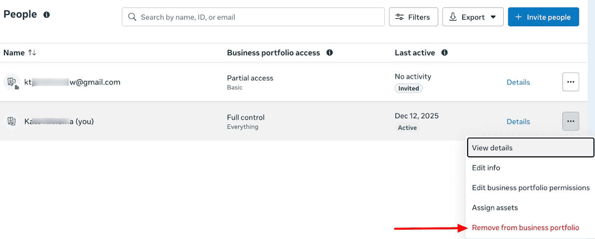Focus the search by name, ID, or email field
Screen dimensions: 595x239
point(253,17)
